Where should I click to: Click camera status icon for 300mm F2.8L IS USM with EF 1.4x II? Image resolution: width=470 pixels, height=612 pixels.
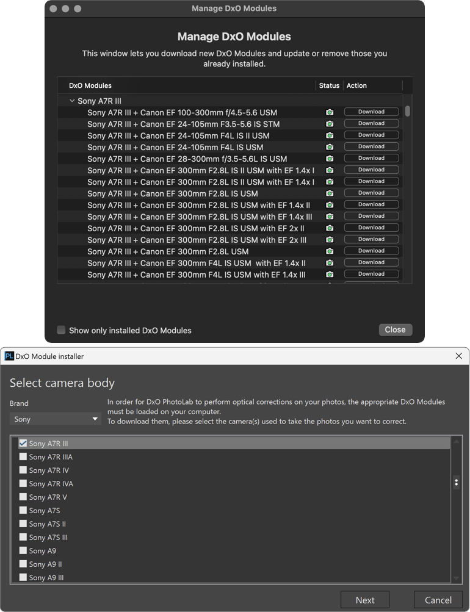click(x=330, y=205)
